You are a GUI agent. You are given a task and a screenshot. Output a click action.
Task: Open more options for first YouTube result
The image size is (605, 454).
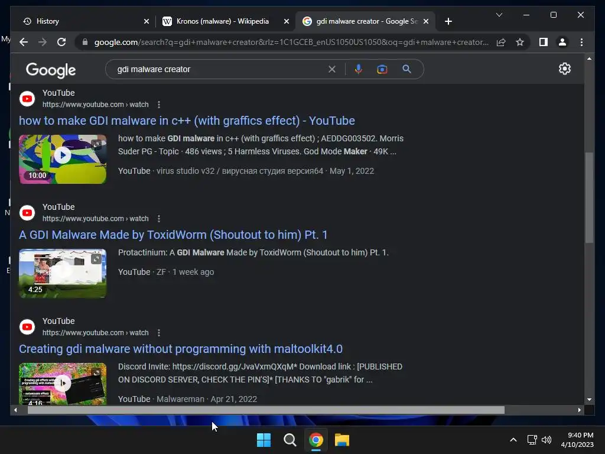click(x=159, y=105)
